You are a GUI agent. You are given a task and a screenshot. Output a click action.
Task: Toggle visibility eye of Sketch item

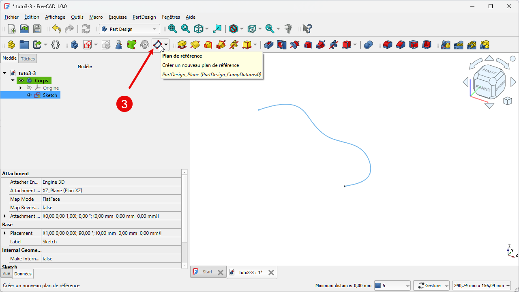(x=29, y=95)
